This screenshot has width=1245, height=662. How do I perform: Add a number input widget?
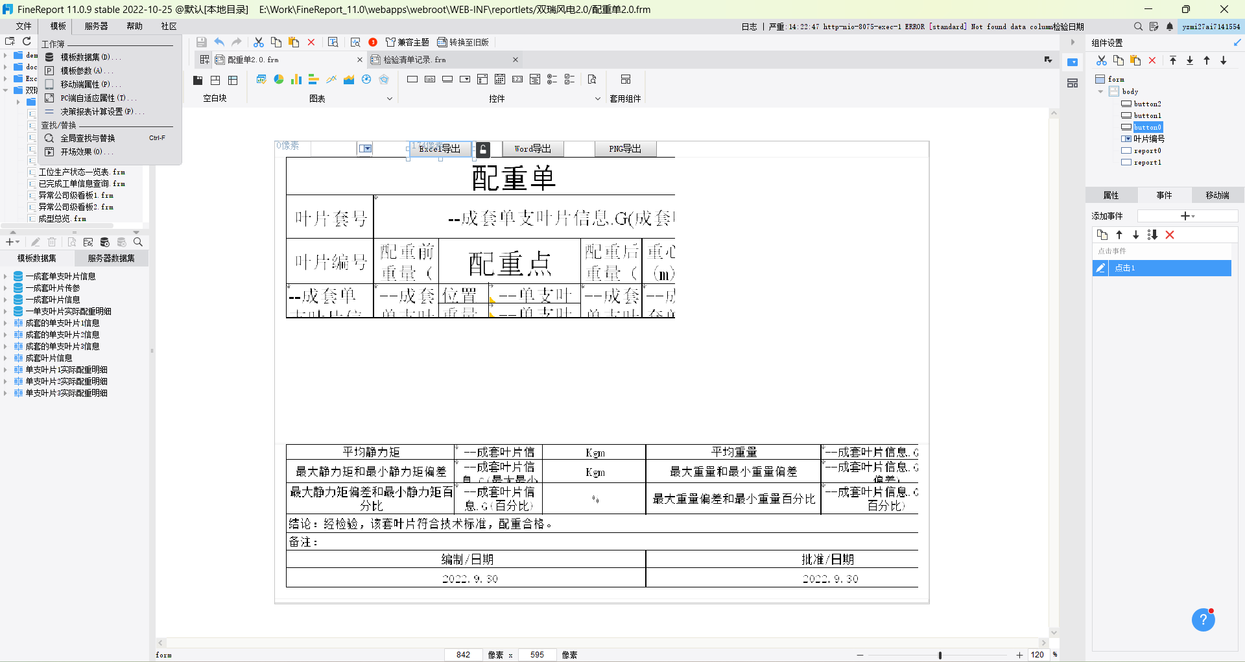[x=517, y=79]
